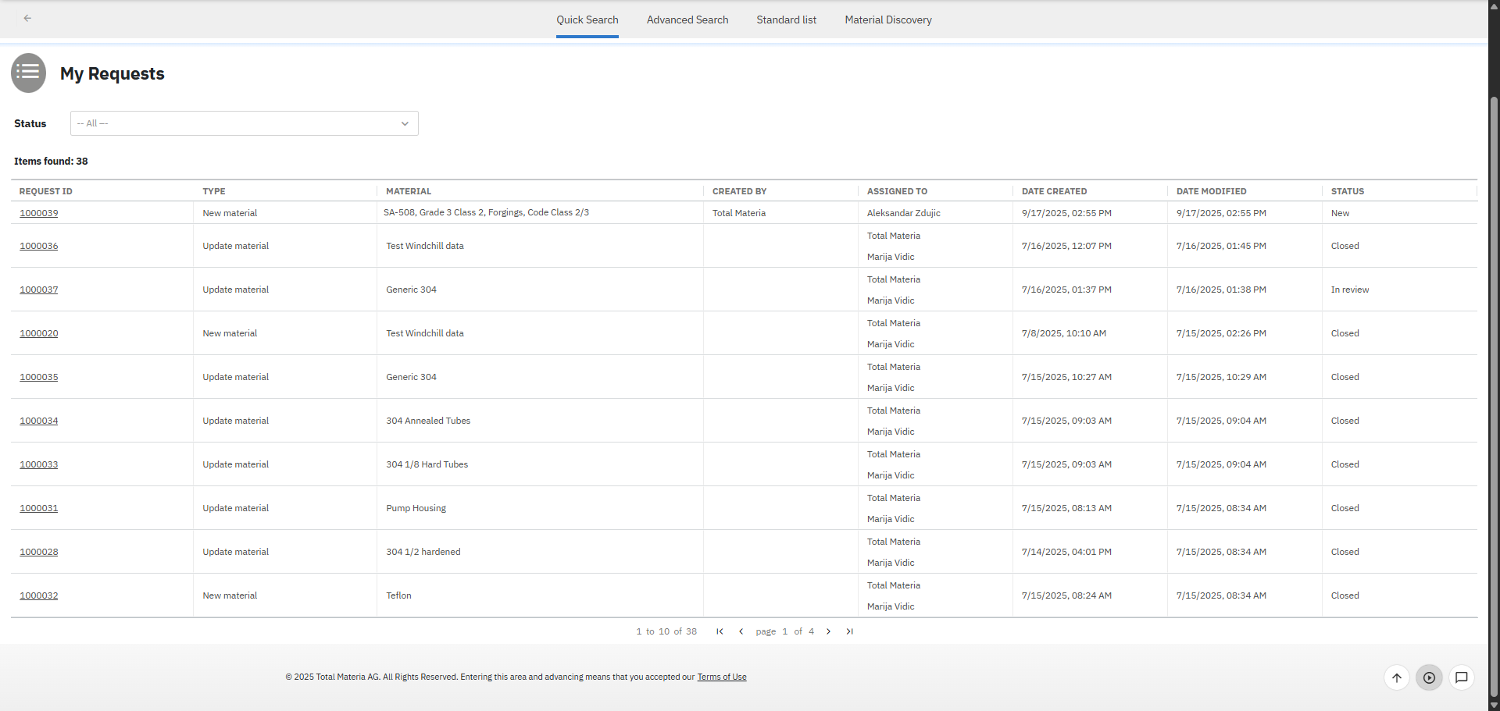The width and height of the screenshot is (1500, 711).
Task: Click the circular play icon button
Action: (x=1428, y=677)
